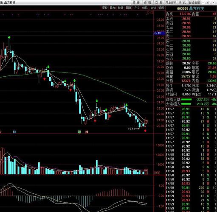Click the PE(动) 117.1 value
This screenshot has width=217, height=212.
[x=212, y=94]
